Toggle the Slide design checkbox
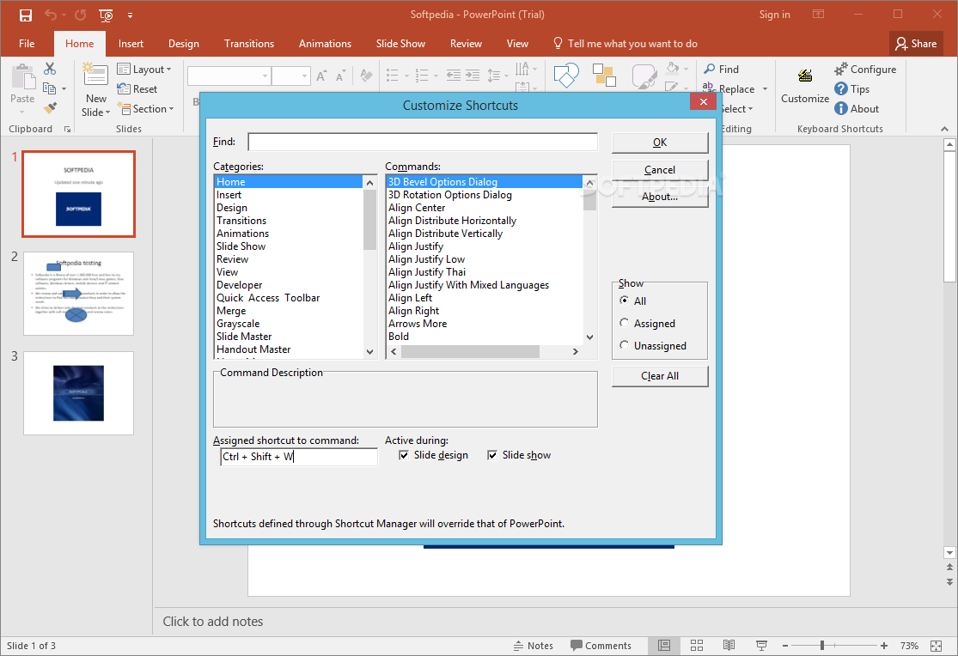This screenshot has height=656, width=958. click(x=404, y=455)
